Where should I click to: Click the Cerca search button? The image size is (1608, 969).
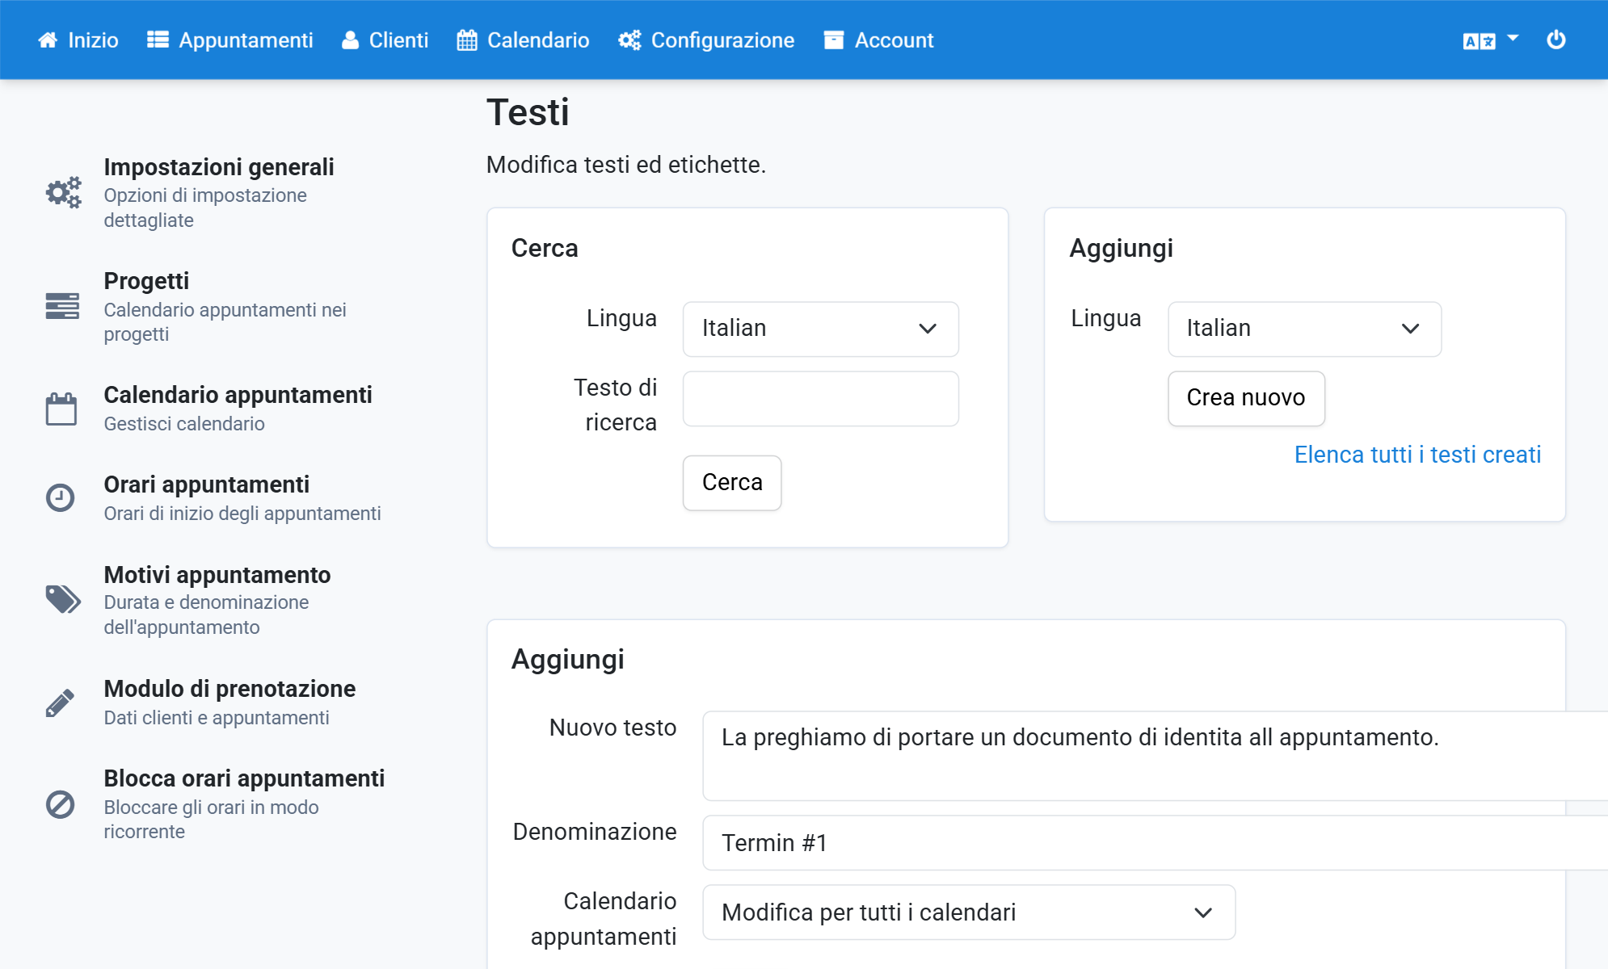(x=732, y=483)
